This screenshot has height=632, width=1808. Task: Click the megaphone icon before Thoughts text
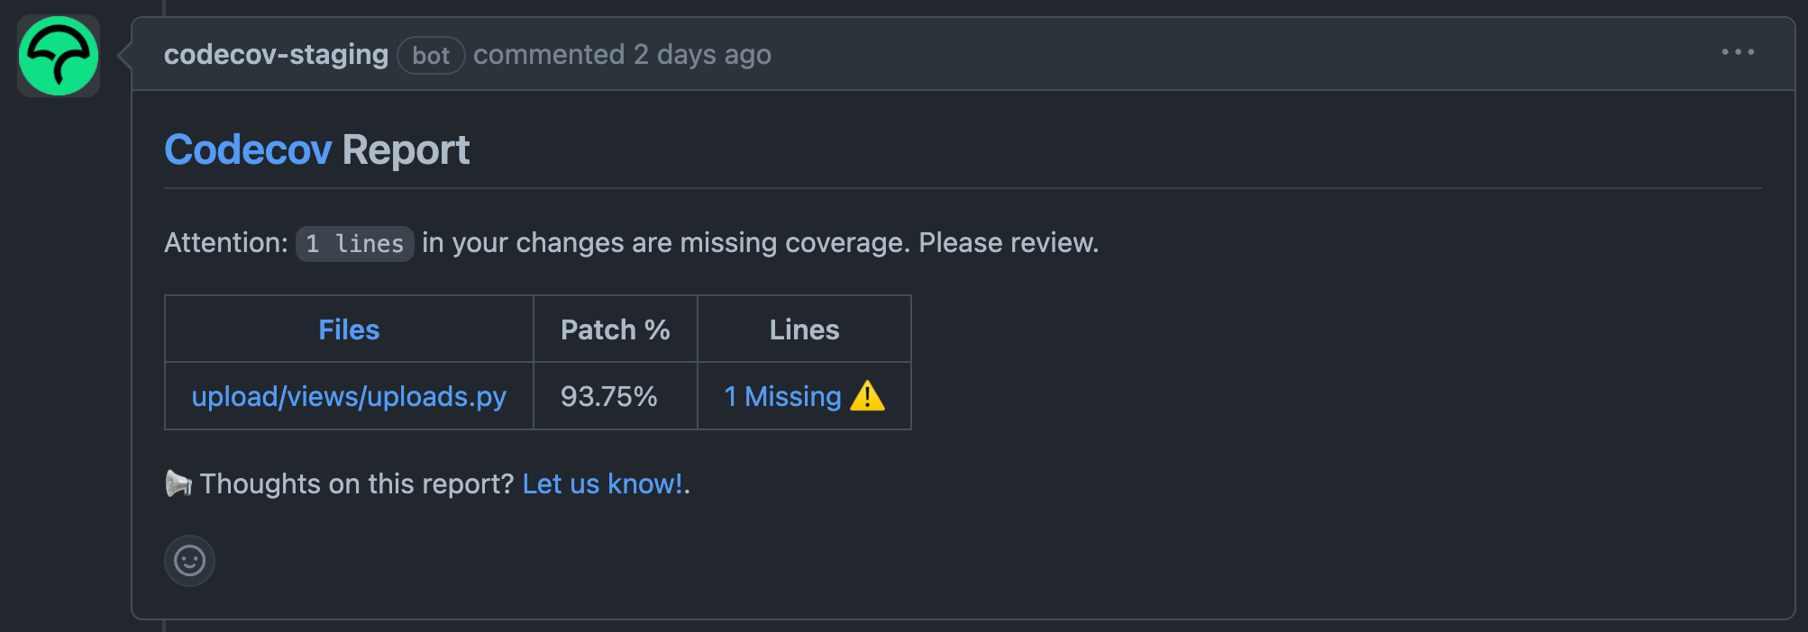coord(178,483)
